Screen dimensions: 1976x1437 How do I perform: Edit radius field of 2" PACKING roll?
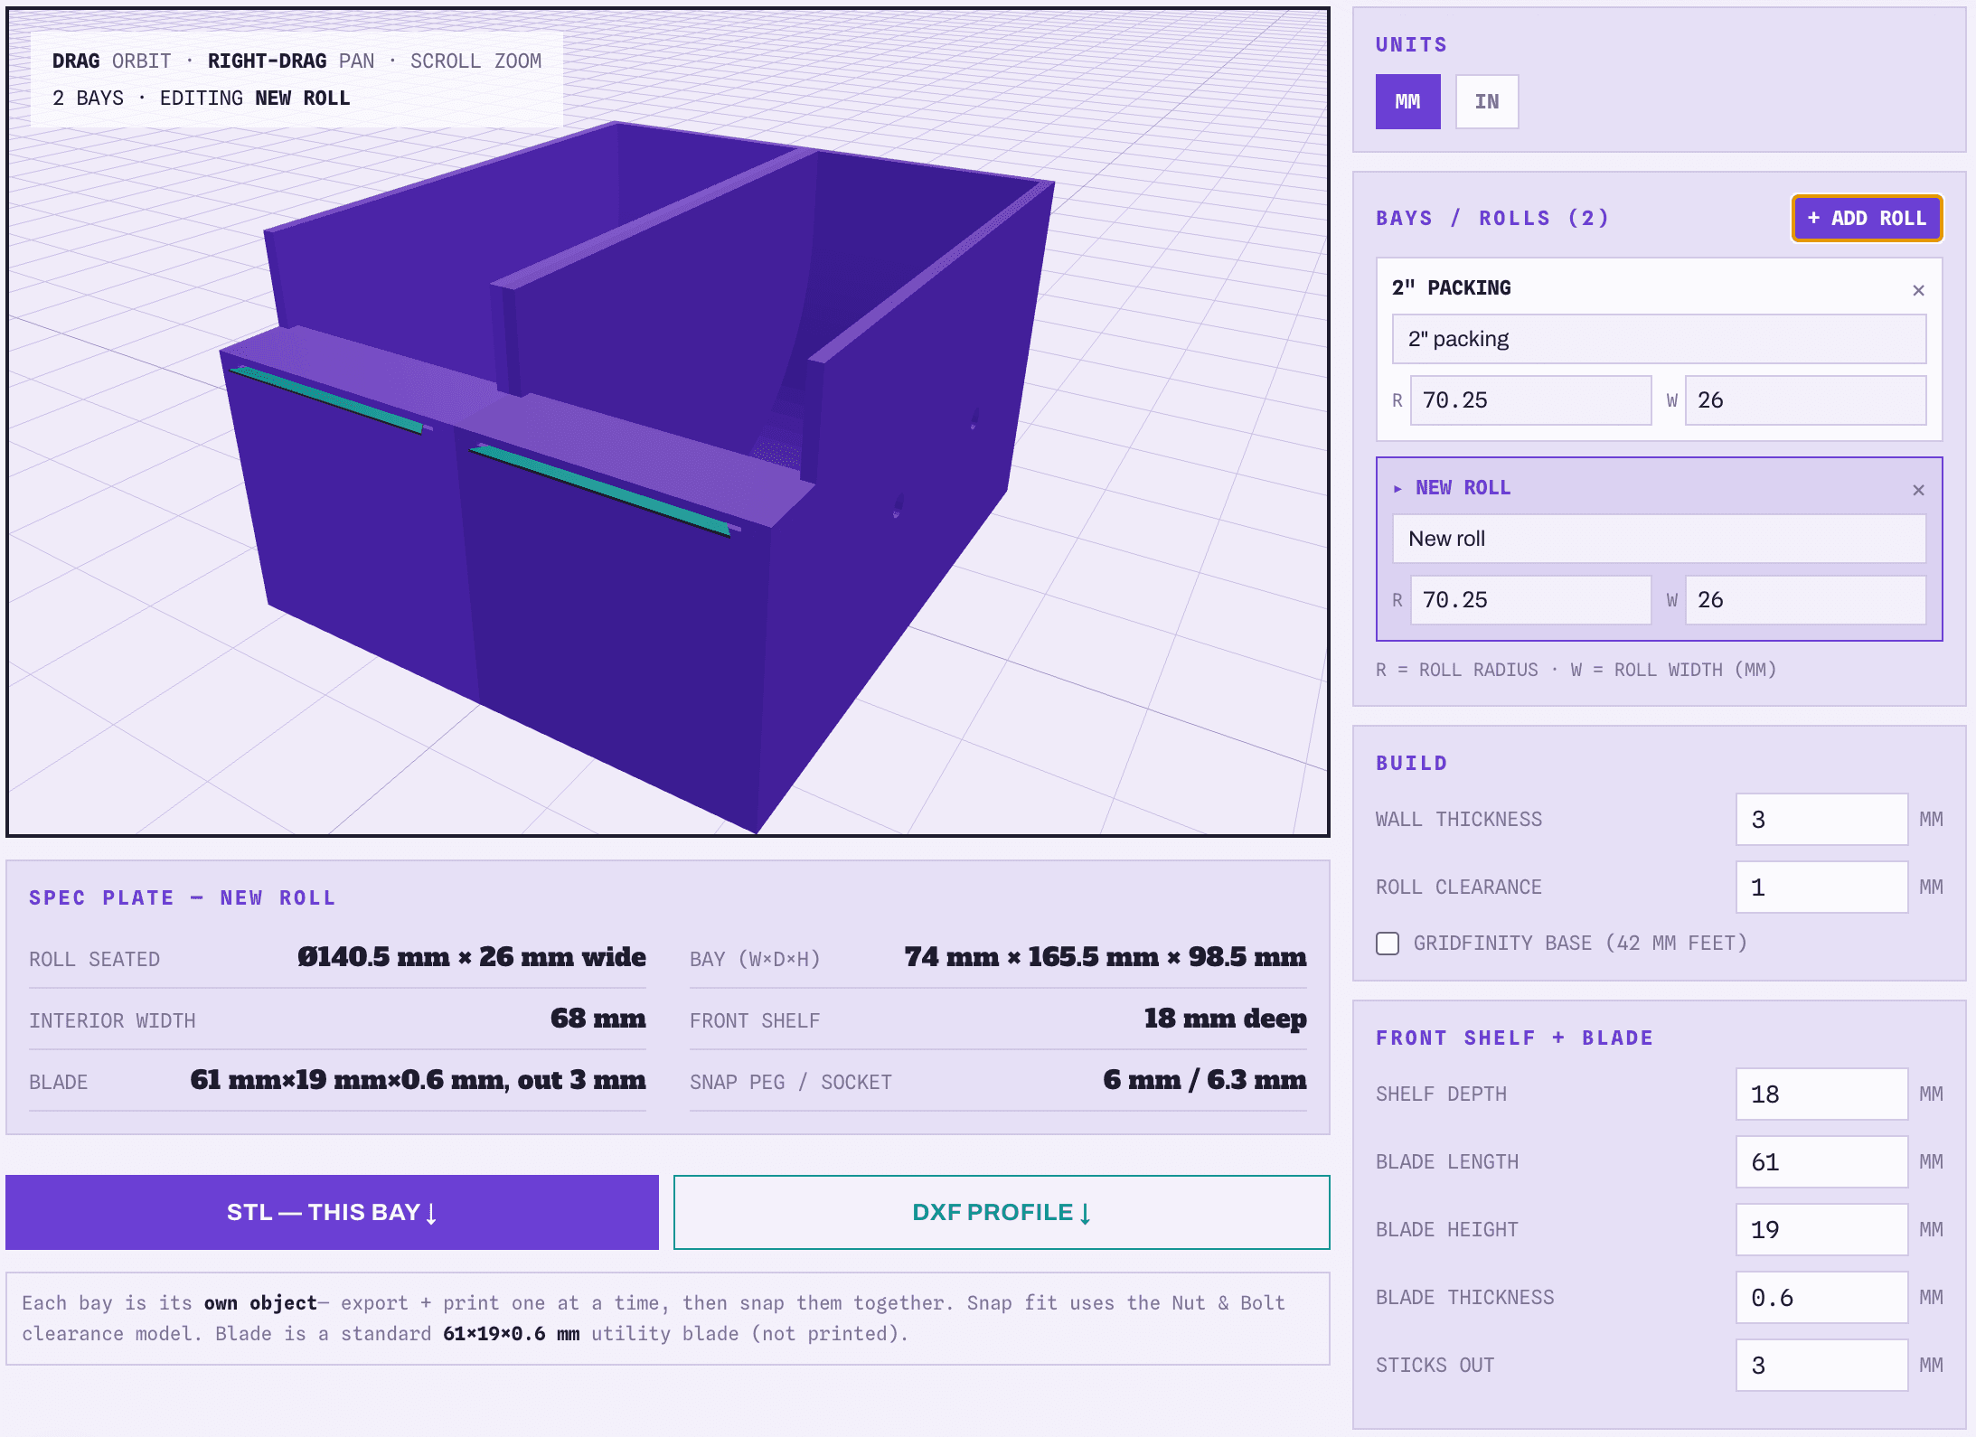[x=1530, y=400]
